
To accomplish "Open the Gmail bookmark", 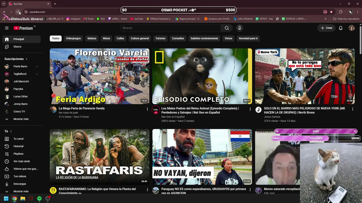I will [89, 19].
